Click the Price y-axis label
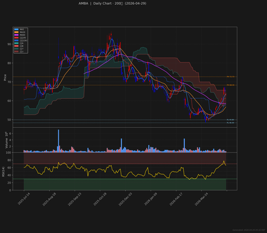This screenshot has width=267, height=233. tap(5, 77)
